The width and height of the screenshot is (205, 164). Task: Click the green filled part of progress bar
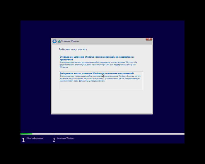click(x=26, y=134)
